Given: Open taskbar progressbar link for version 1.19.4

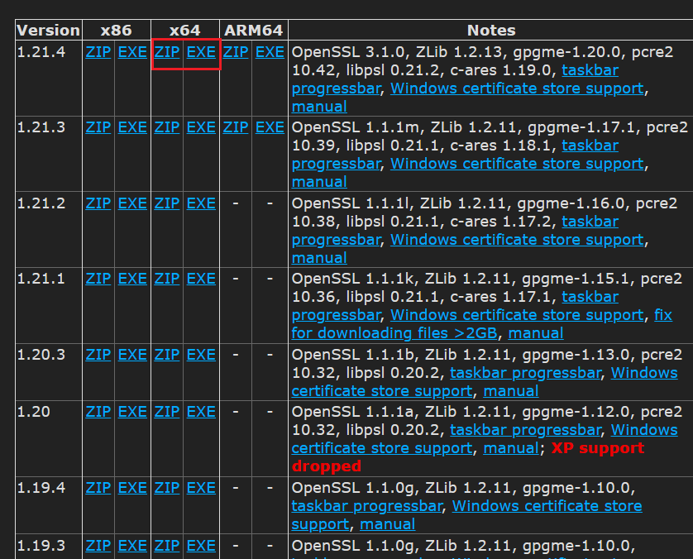Looking at the screenshot, I should pos(367,505).
